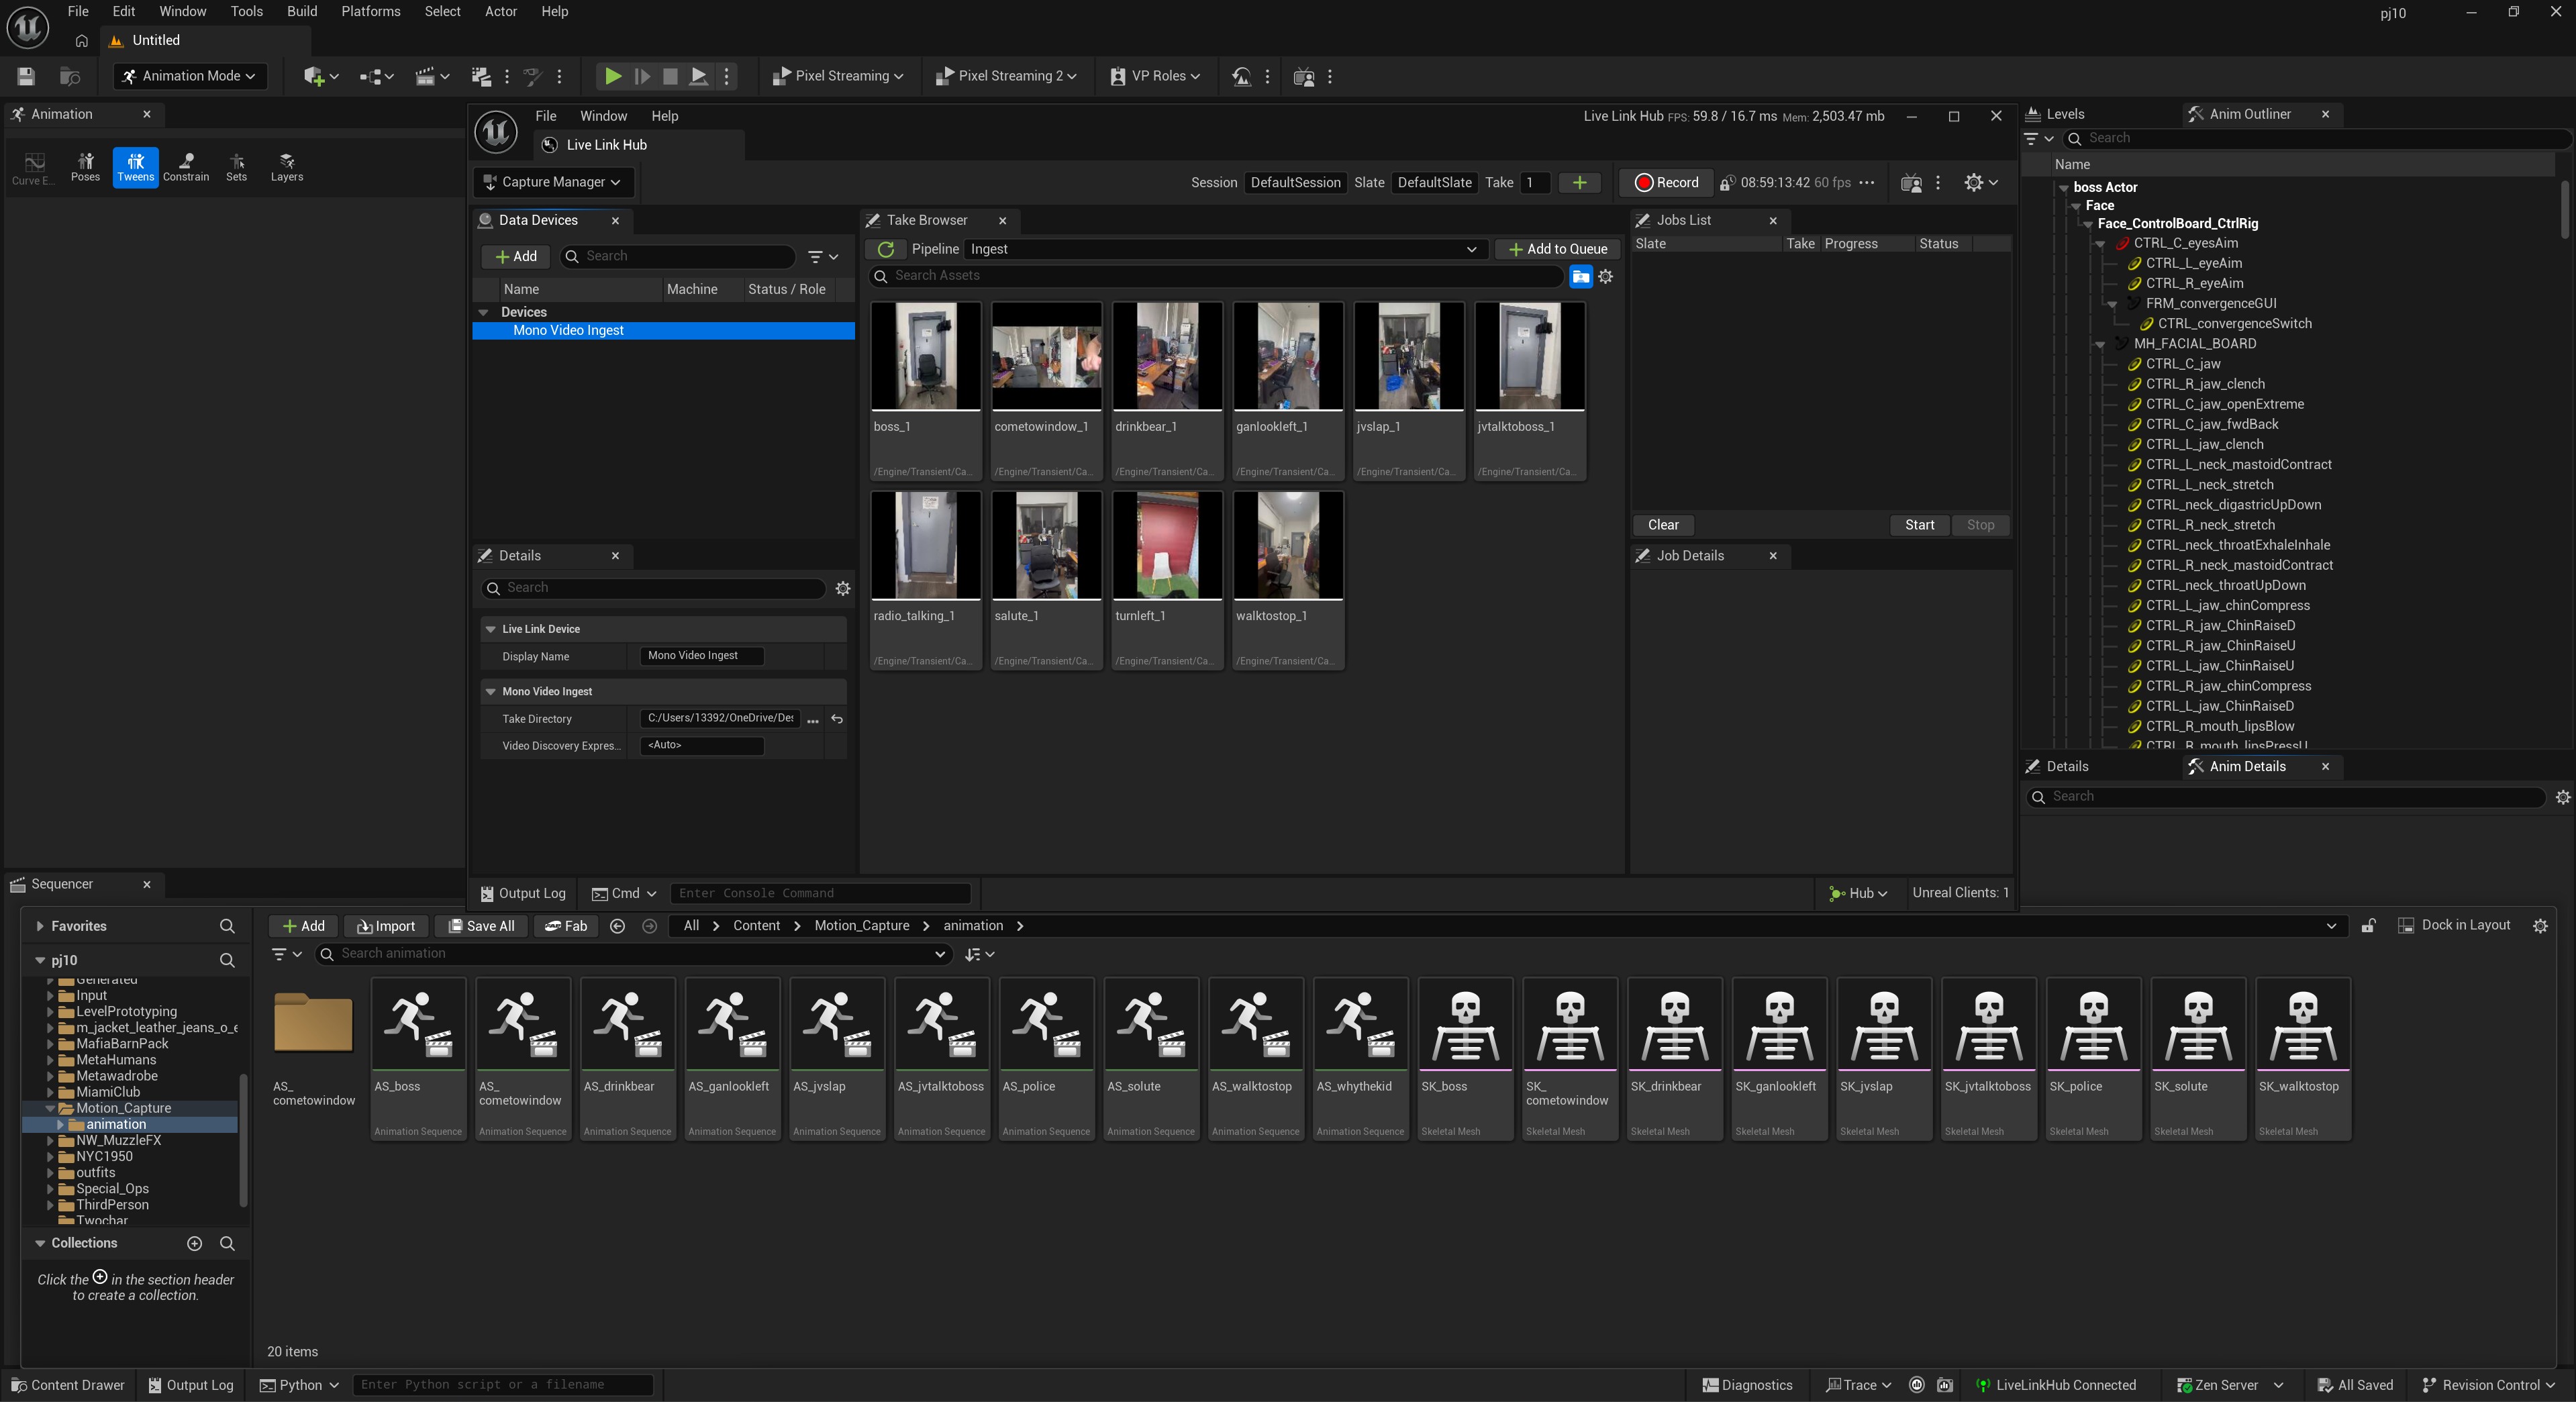Open the Capture Manager dropdown

tap(552, 182)
